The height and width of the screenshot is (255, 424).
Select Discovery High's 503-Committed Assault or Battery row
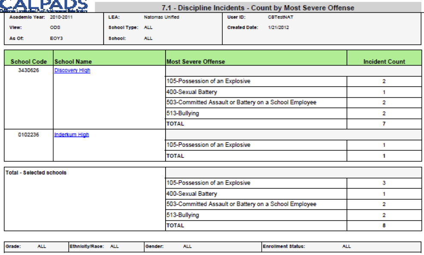tap(293, 103)
